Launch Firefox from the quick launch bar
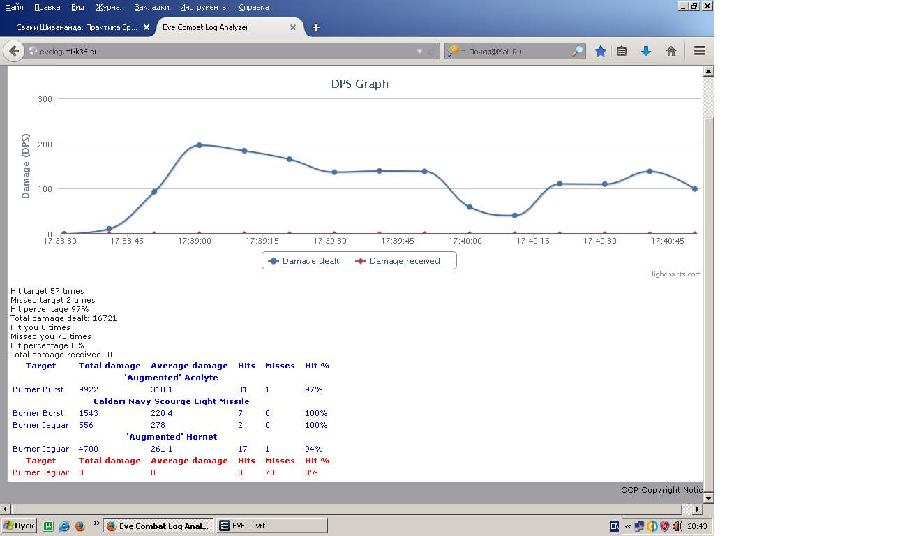This screenshot has height=536, width=907. (x=80, y=526)
